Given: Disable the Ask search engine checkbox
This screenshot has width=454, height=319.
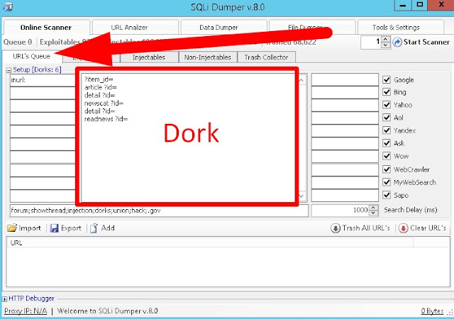Looking at the screenshot, I should (x=387, y=143).
